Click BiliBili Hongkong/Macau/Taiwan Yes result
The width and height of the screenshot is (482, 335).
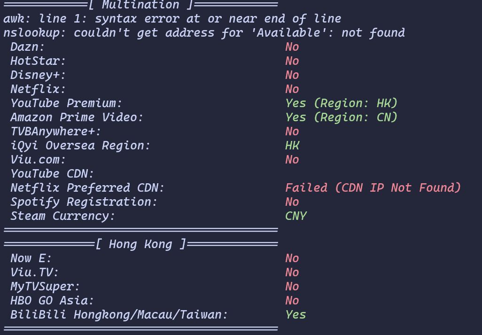295,315
